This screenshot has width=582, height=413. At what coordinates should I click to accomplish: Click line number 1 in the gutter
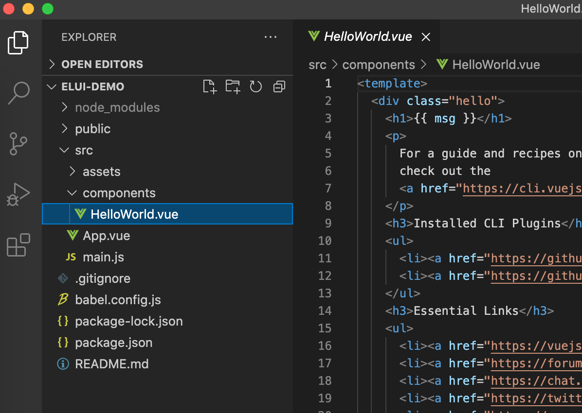tap(328, 84)
